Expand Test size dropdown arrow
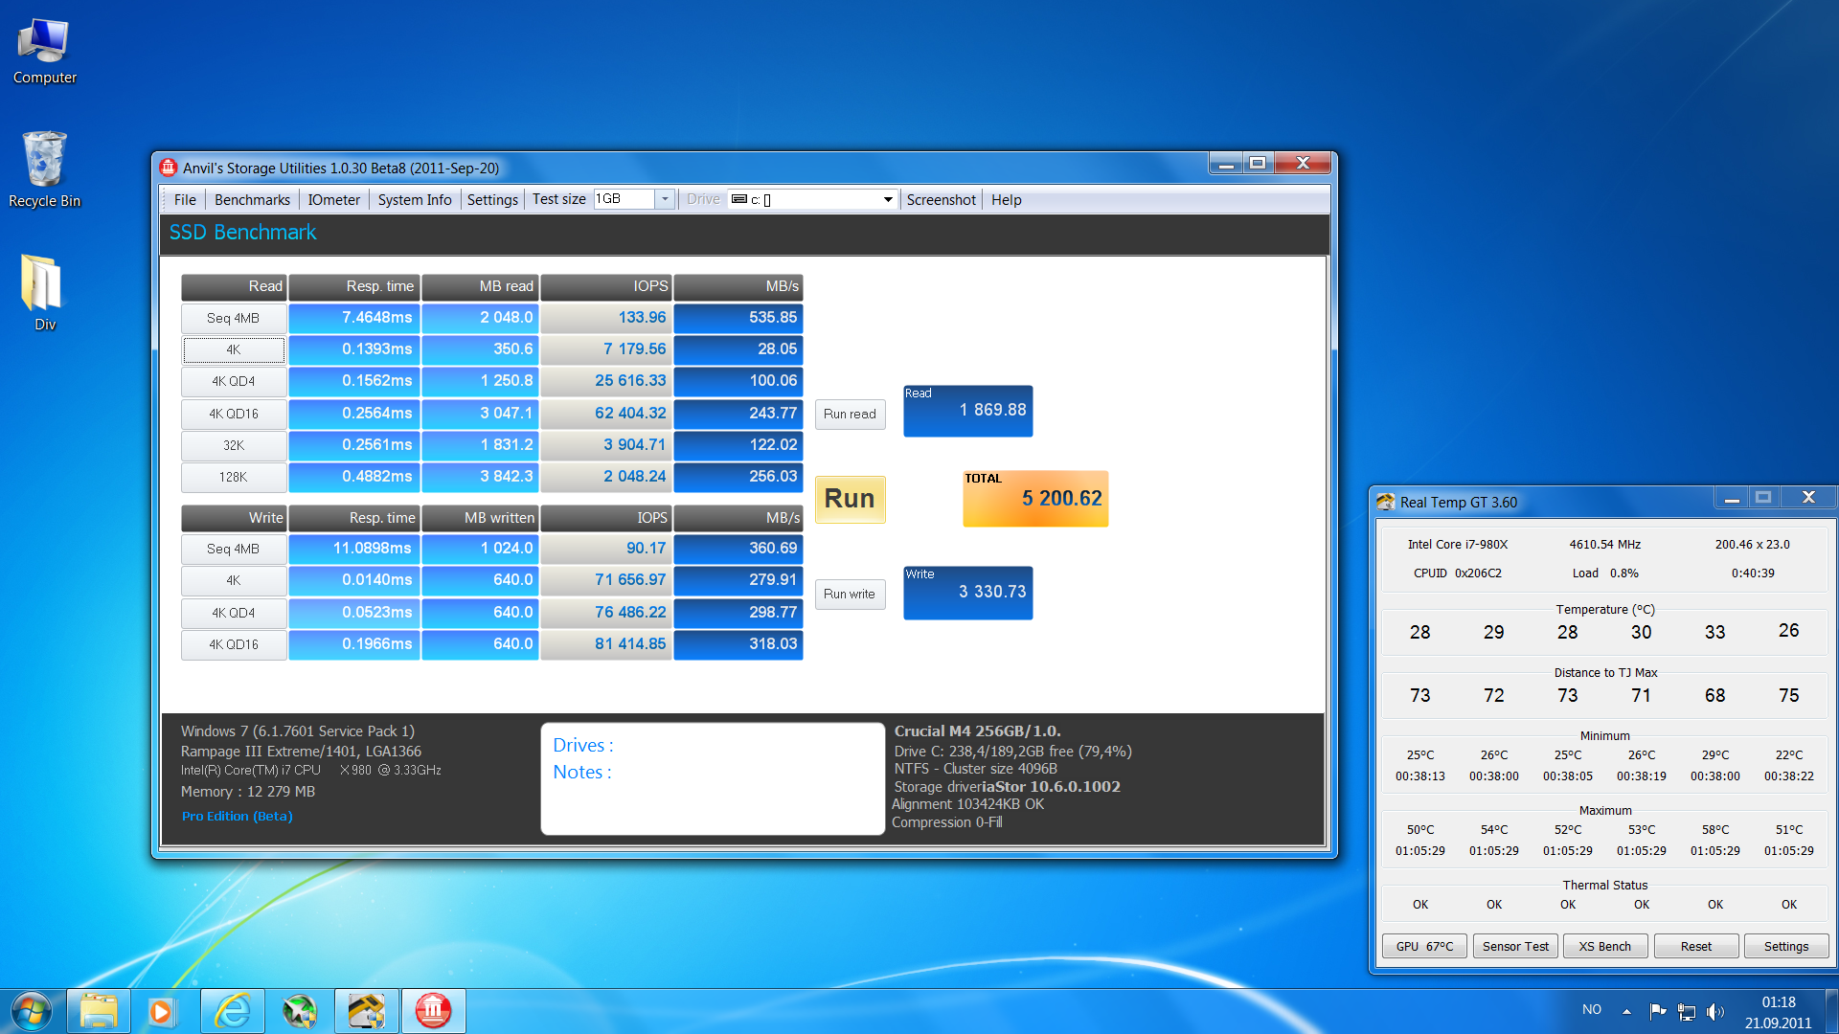The width and height of the screenshot is (1839, 1034). pos(665,199)
